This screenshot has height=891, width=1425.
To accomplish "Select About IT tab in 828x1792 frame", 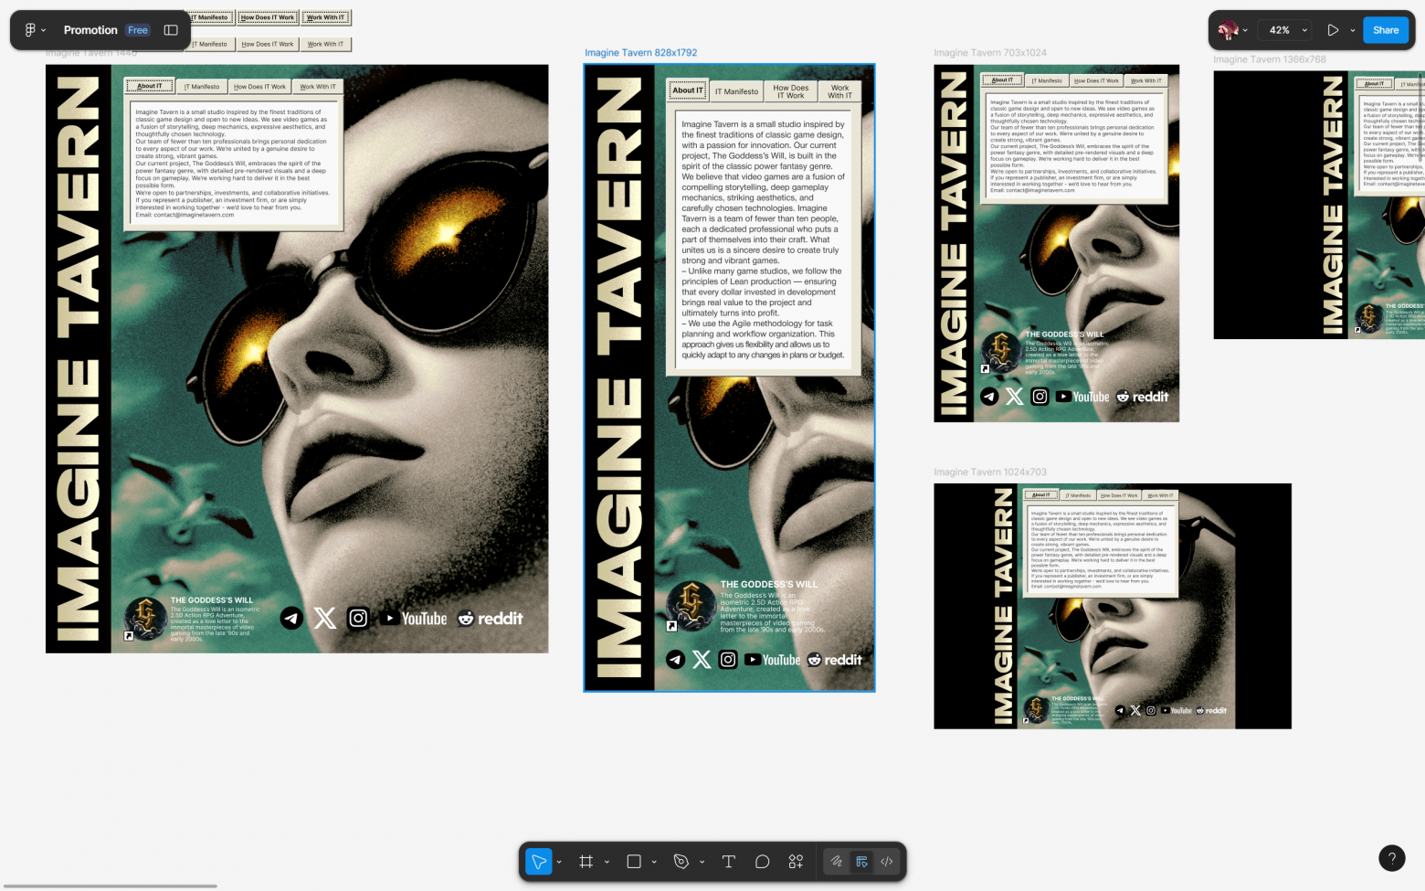I will tap(688, 90).
